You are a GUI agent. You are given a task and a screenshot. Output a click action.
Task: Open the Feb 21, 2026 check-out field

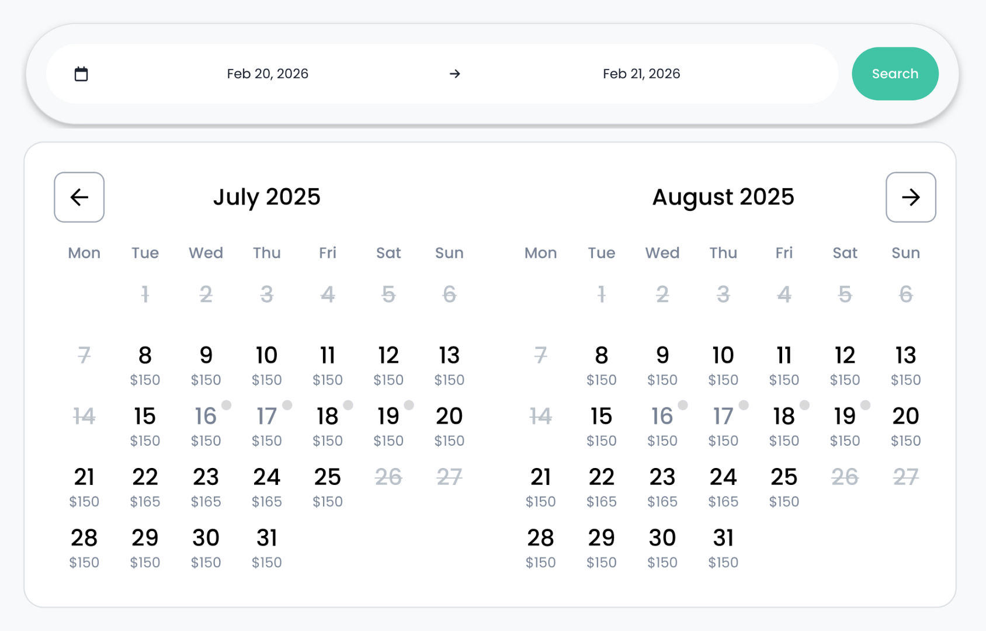641,74
